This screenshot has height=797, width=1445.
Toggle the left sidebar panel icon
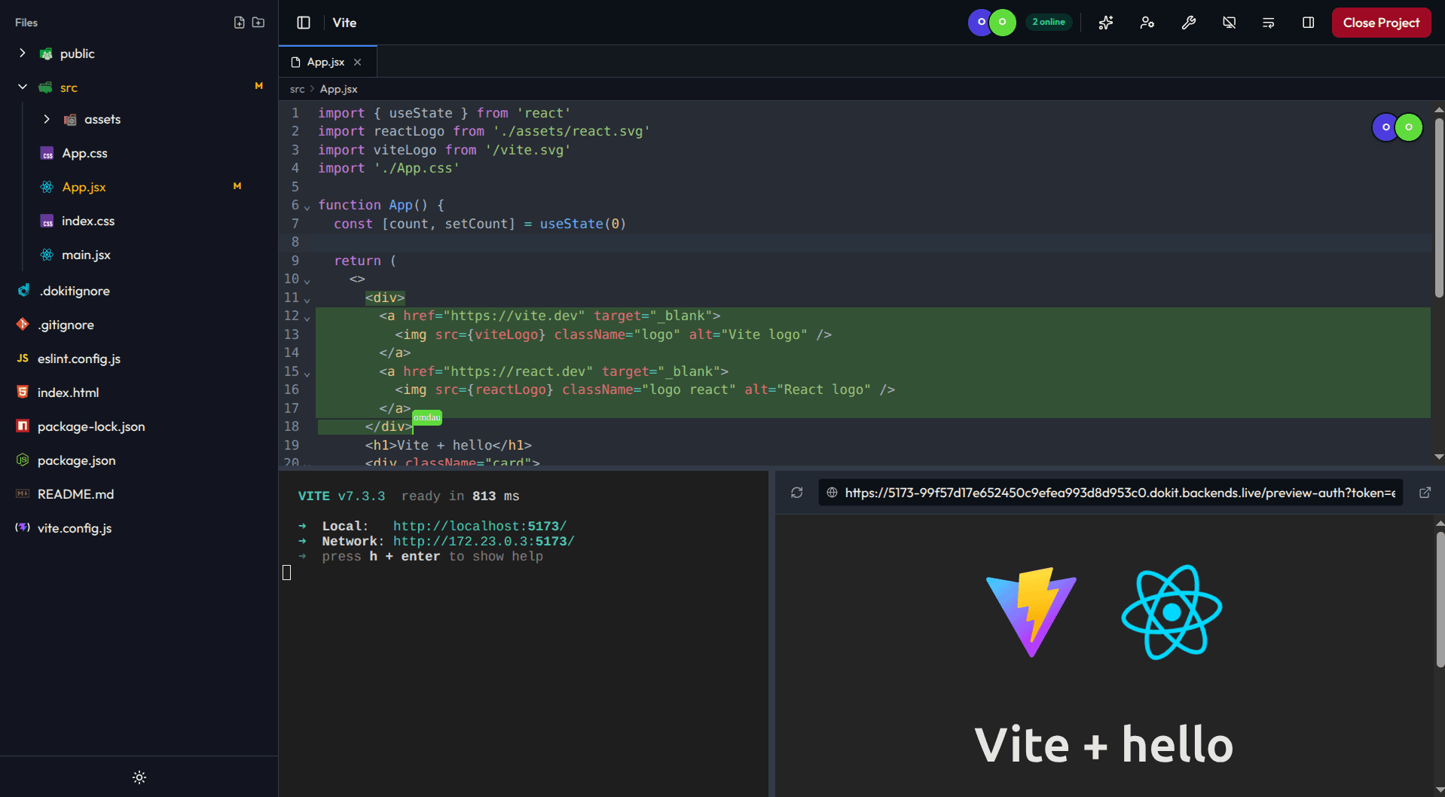(304, 23)
